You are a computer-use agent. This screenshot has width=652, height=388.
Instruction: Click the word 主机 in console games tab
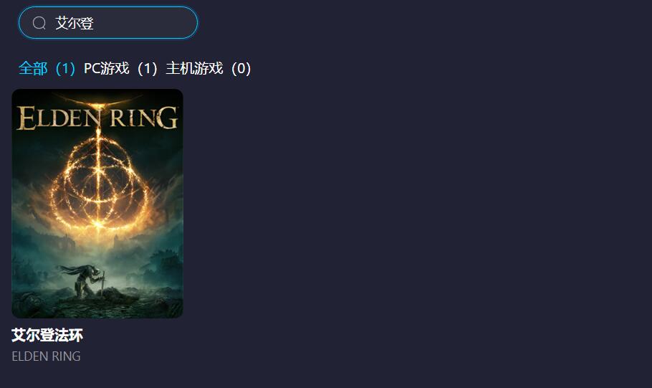(x=180, y=68)
